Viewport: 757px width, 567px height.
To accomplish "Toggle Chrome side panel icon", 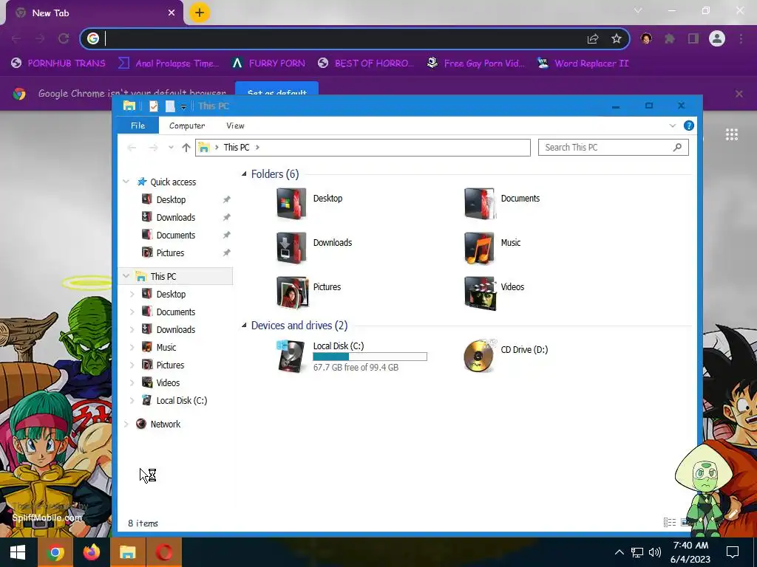I will (693, 38).
